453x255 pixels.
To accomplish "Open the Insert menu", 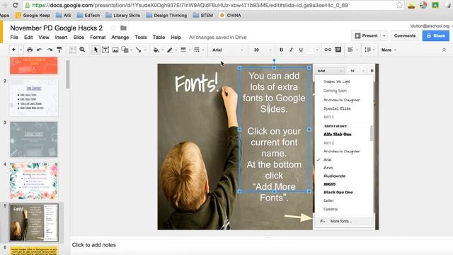I will 61,38.
